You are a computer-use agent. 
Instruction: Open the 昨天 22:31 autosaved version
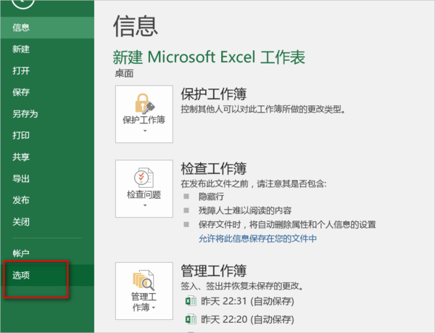(240, 301)
